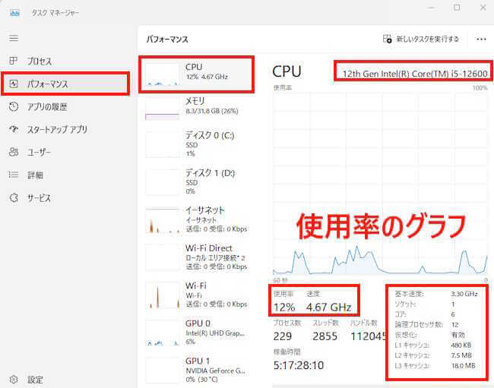Go to ユーザー page
494x388 pixels.
coord(65,153)
